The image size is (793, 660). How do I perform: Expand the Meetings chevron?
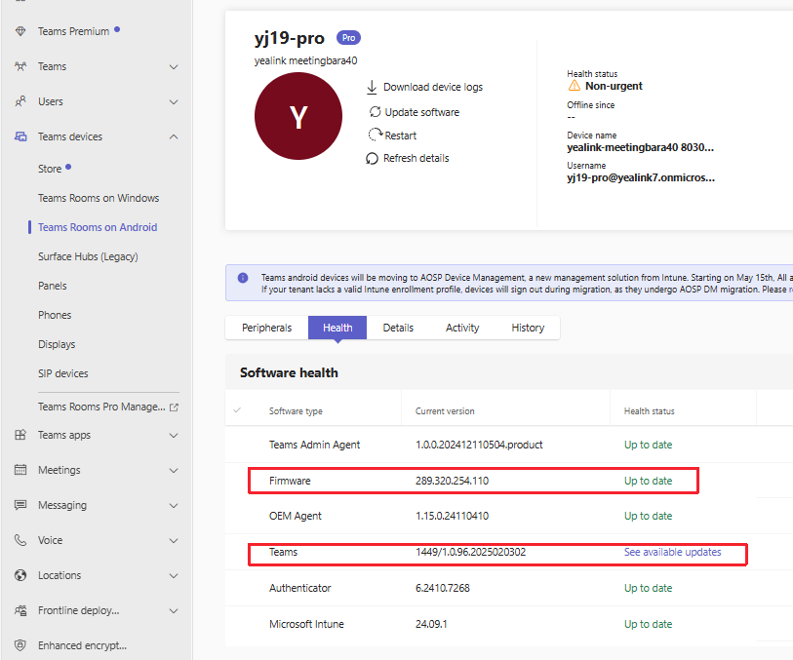pos(174,471)
